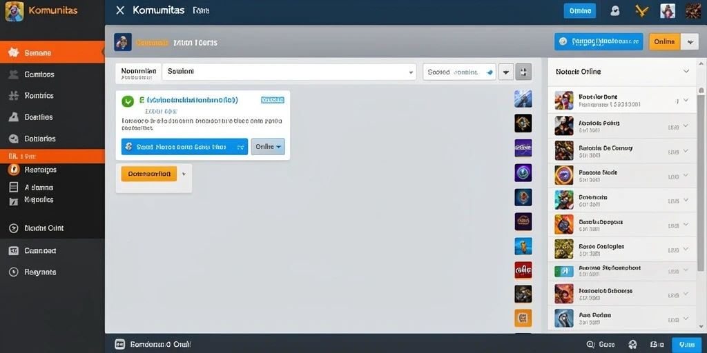
Task: Click the blue Online button in top bar
Action: (x=580, y=11)
